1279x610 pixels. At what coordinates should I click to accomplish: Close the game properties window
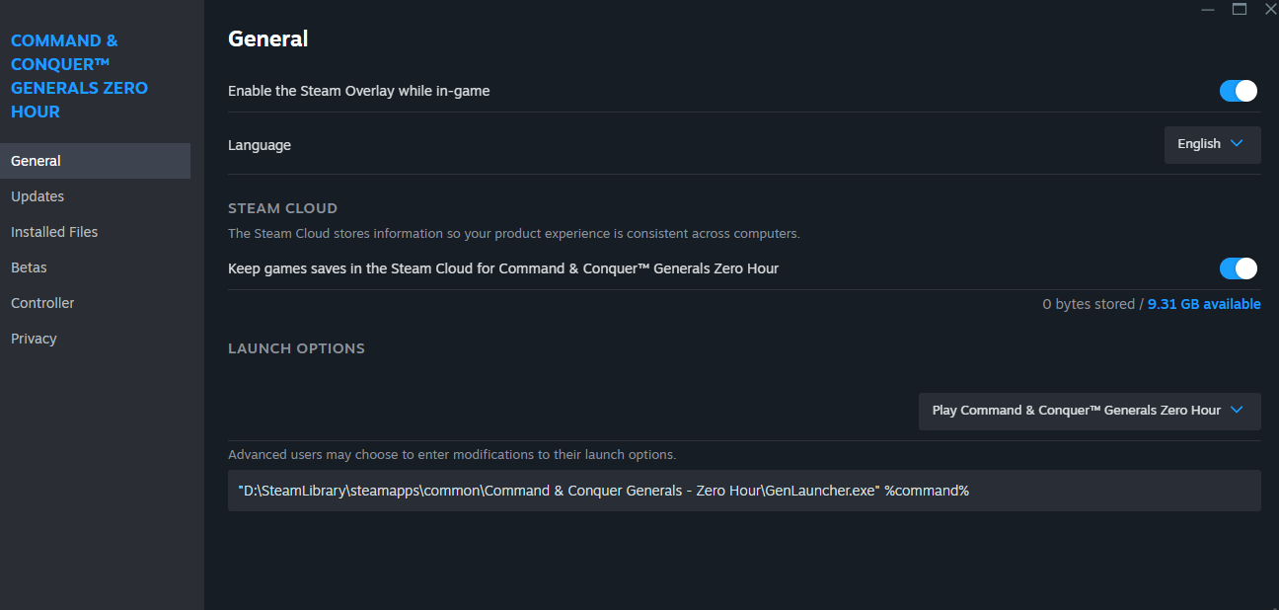pyautogui.click(x=1271, y=9)
